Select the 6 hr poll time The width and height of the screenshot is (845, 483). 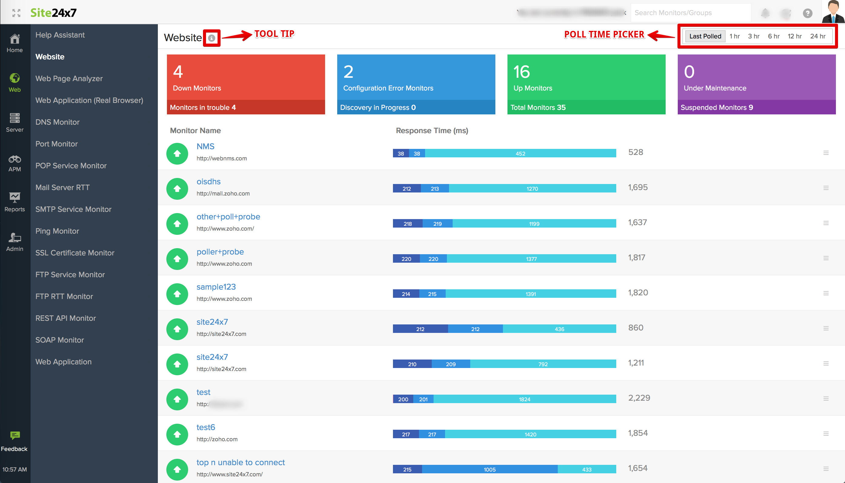773,36
